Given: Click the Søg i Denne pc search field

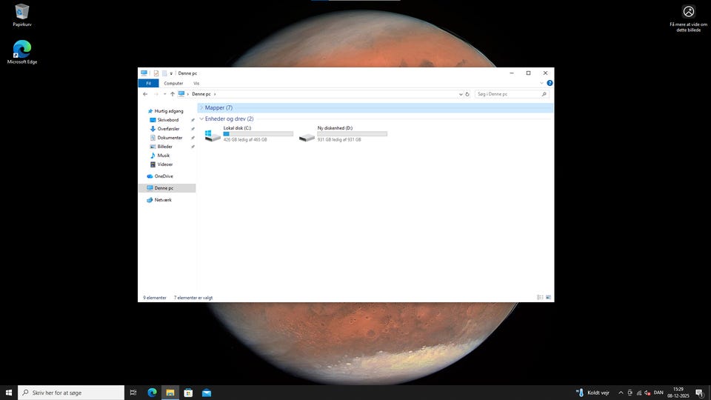Looking at the screenshot, I should [508, 94].
